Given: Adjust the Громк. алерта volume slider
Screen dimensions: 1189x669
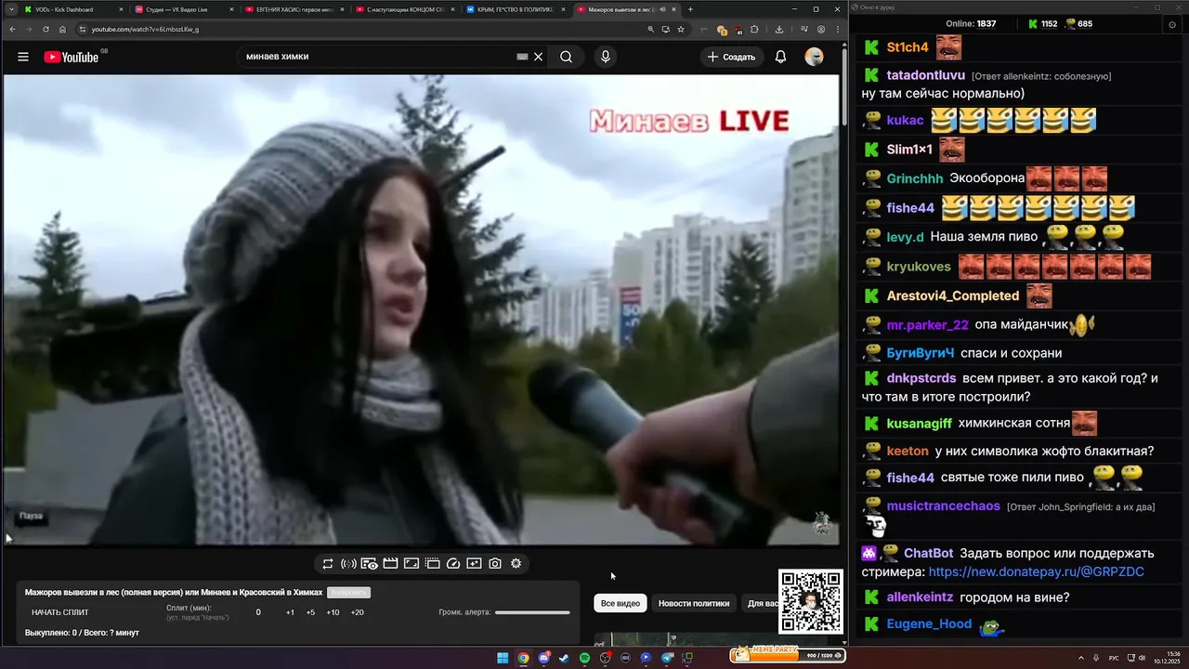Looking at the screenshot, I should pyautogui.click(x=532, y=612).
